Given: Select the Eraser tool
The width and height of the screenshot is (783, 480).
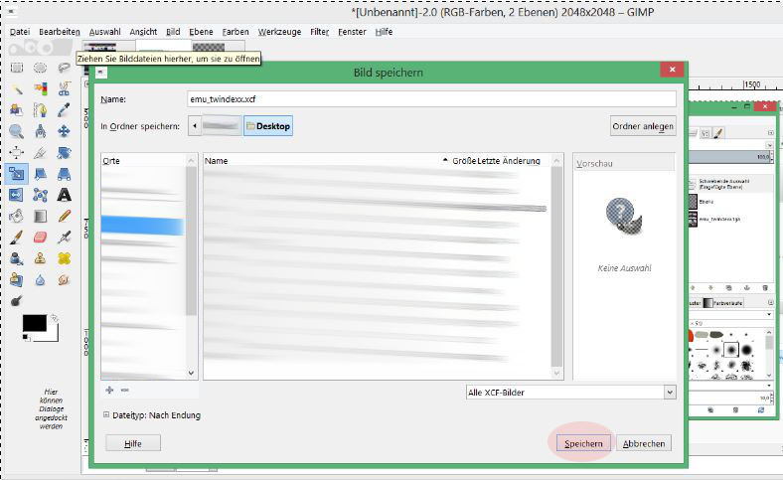Looking at the screenshot, I should (40, 238).
